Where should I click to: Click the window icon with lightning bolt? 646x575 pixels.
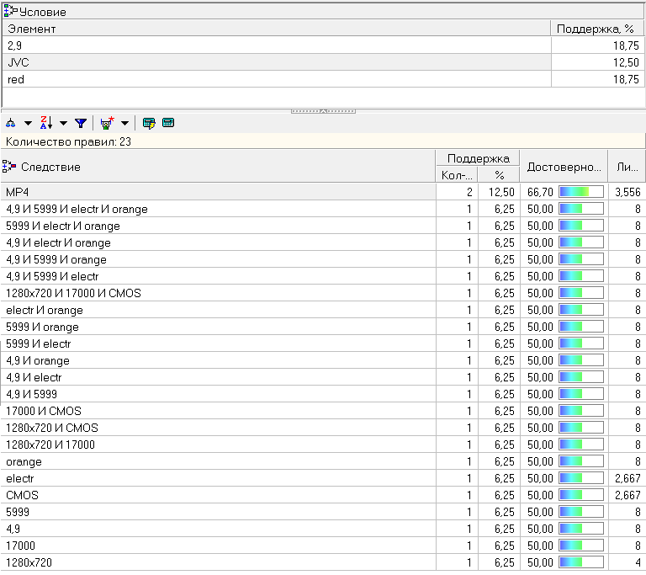(149, 123)
